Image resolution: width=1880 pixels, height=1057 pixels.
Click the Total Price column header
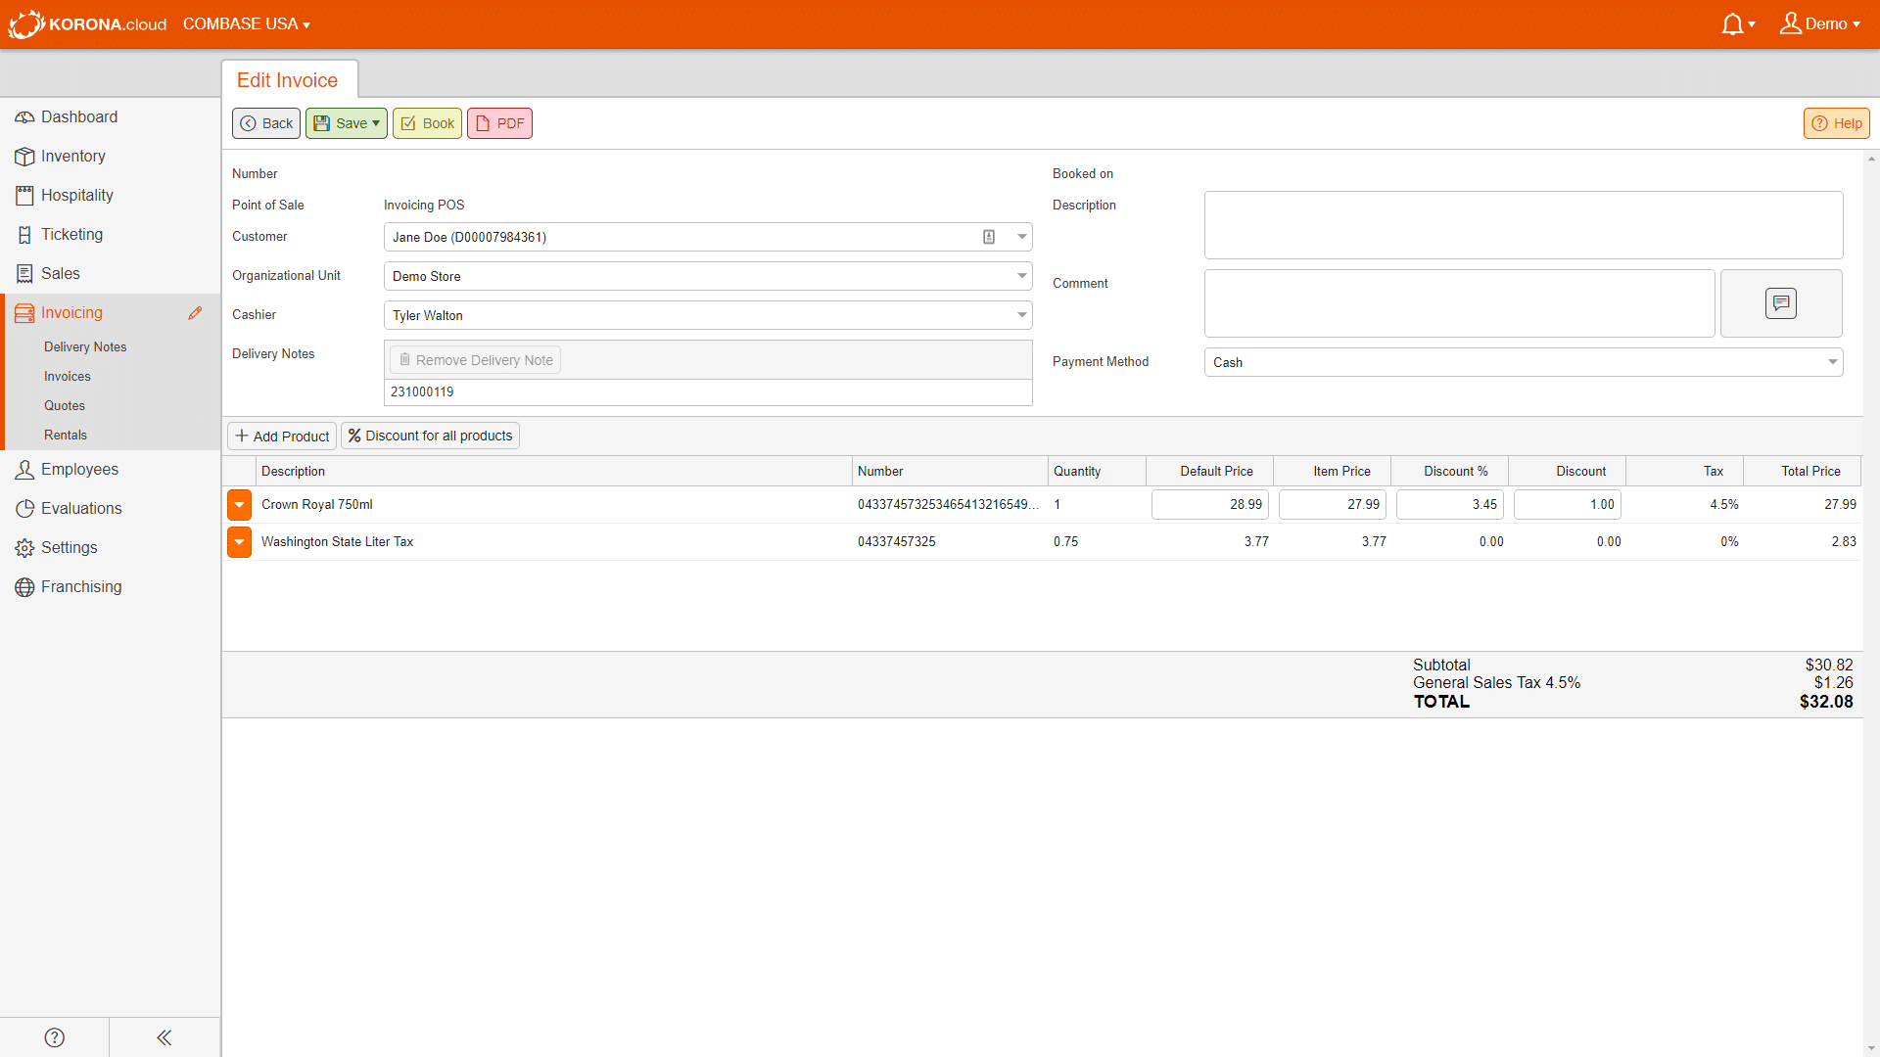[x=1802, y=472]
